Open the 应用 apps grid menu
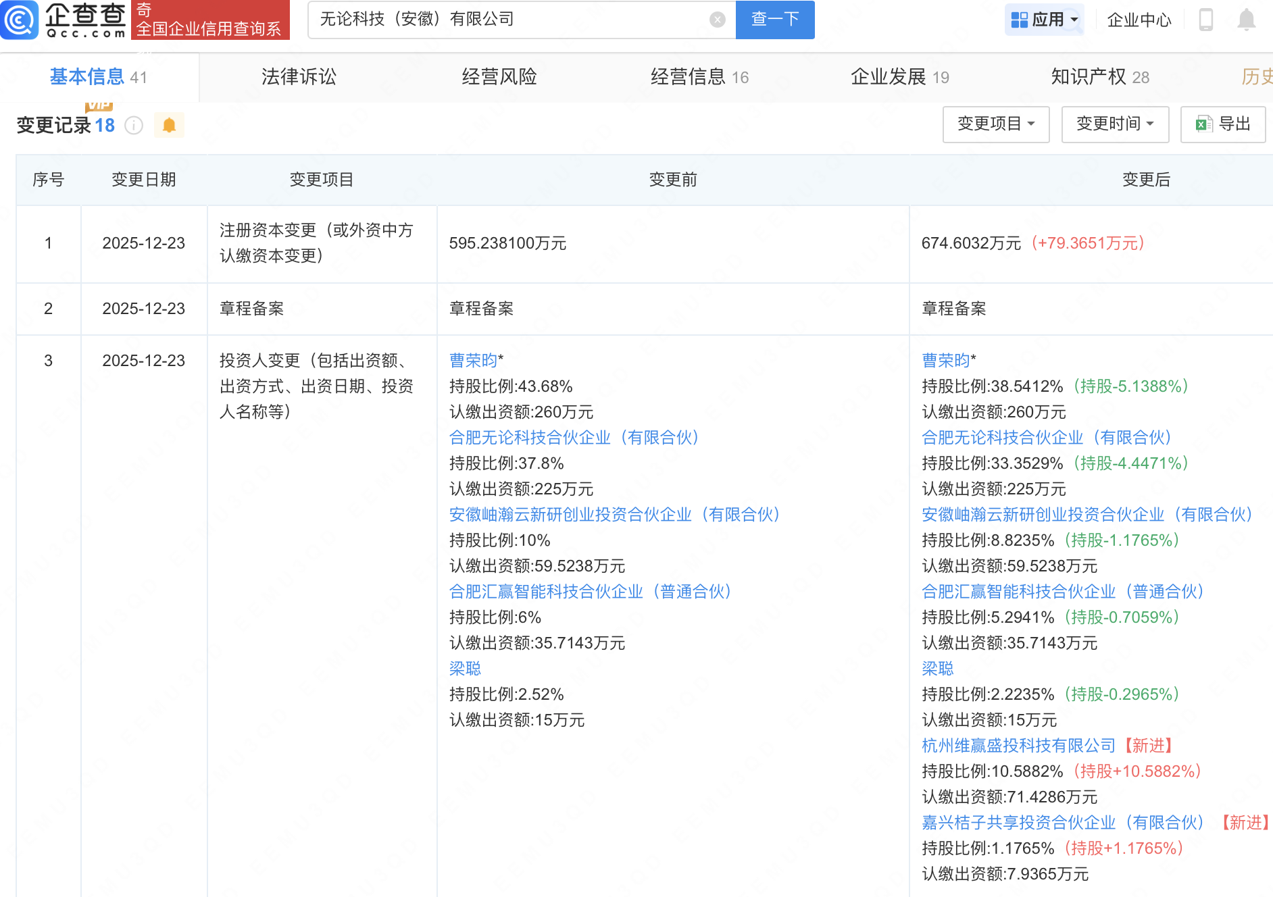The height and width of the screenshot is (897, 1273). point(1043,20)
